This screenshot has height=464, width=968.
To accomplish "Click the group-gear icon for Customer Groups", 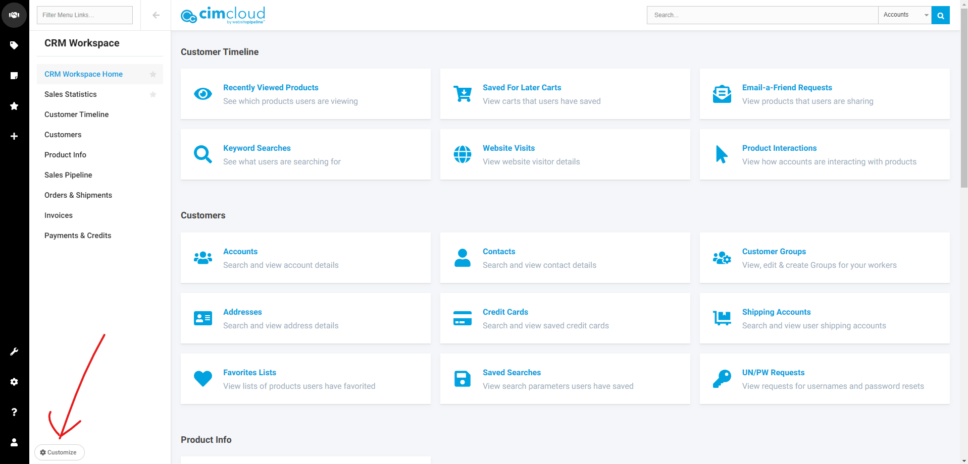I will [x=722, y=258].
